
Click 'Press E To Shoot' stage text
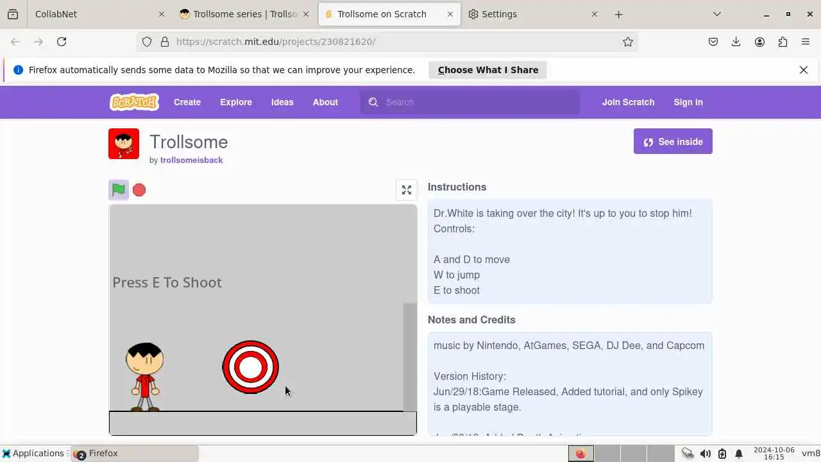[167, 282]
